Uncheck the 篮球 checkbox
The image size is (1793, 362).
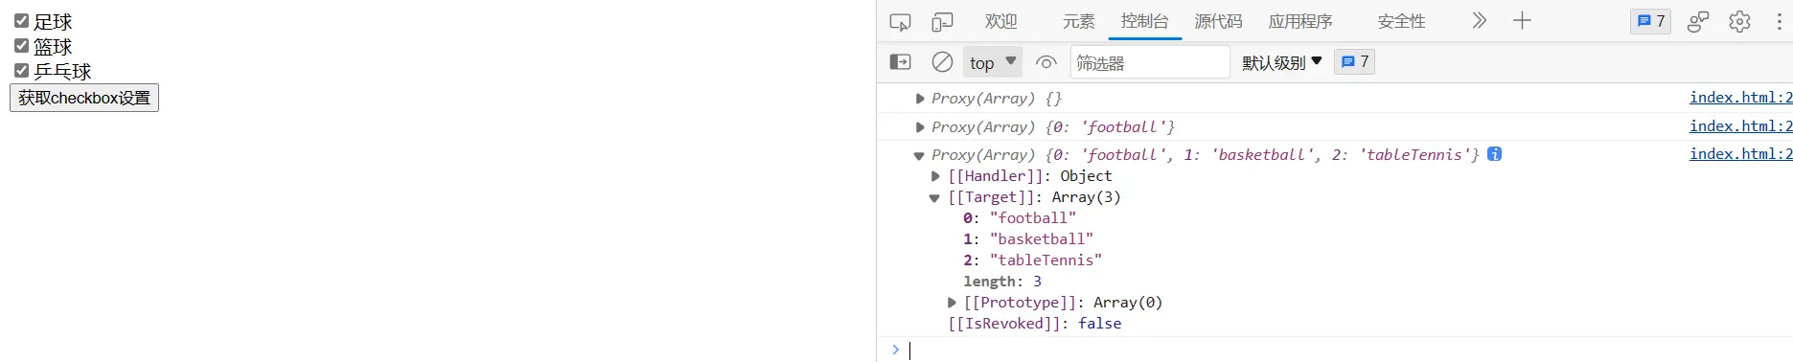point(21,45)
